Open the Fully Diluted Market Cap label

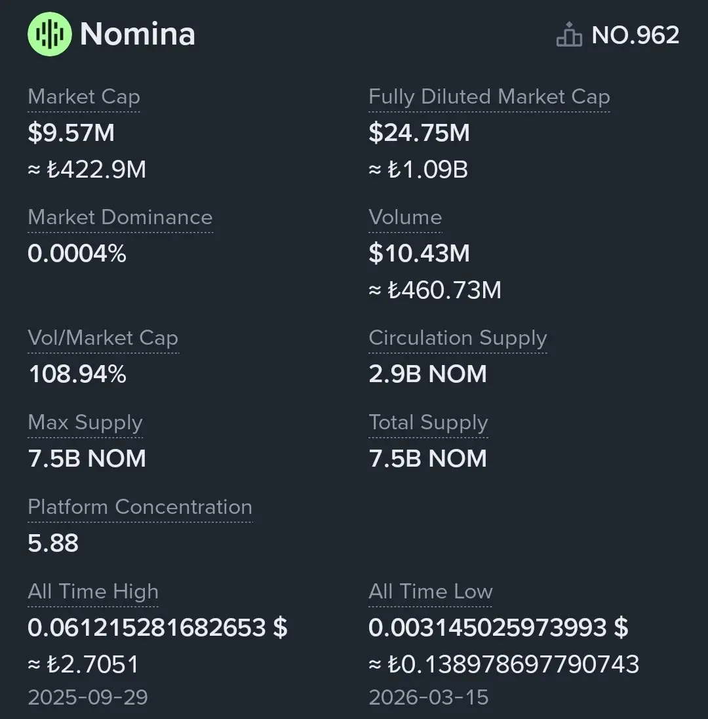489,97
